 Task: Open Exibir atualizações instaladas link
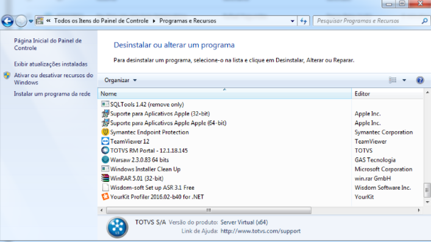[x=51, y=64]
